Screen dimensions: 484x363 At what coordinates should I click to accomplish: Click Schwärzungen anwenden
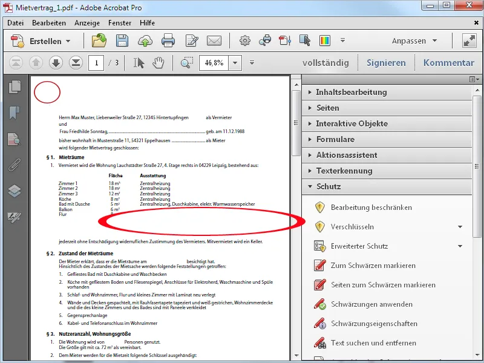371,304
